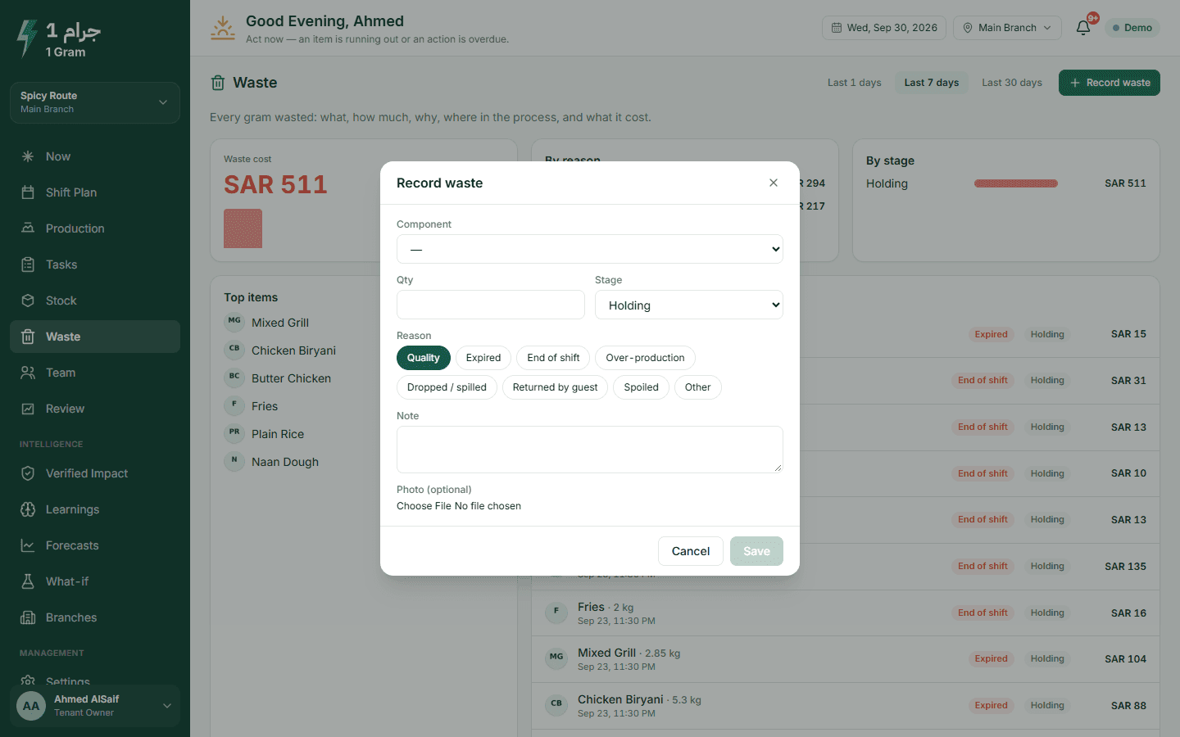Click into the Note text area
This screenshot has width=1180, height=737.
point(590,450)
